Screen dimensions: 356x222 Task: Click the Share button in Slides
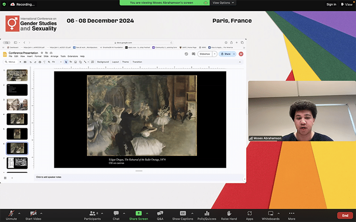pyautogui.click(x=226, y=54)
